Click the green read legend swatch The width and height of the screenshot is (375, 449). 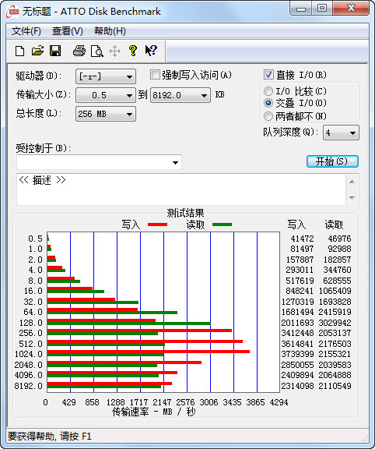point(222,224)
